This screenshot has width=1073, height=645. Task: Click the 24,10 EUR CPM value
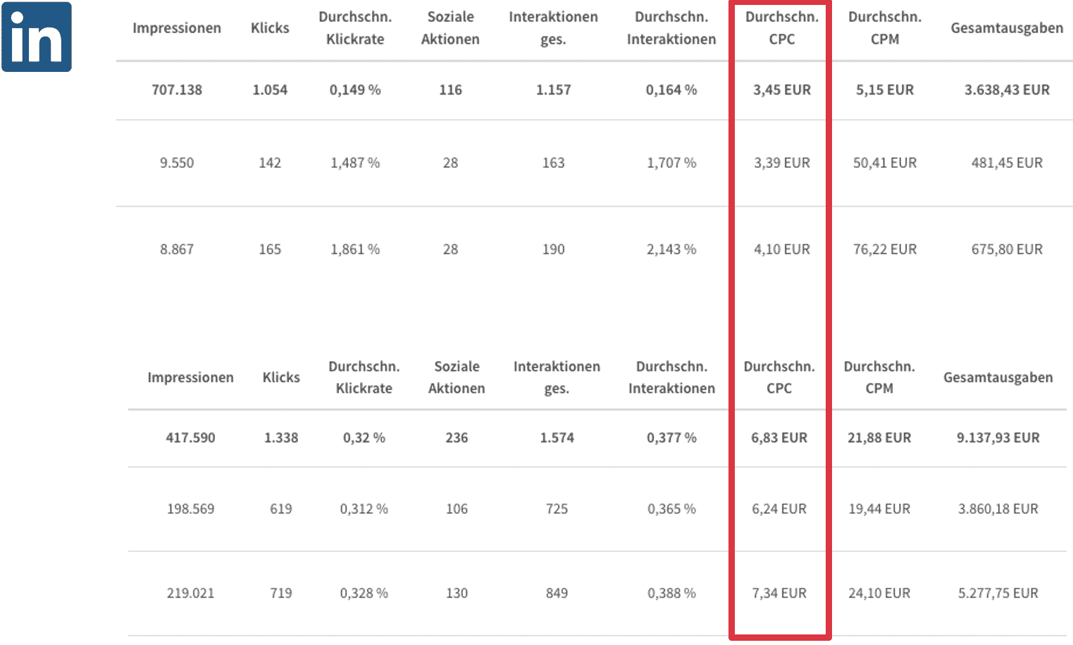pos(879,594)
